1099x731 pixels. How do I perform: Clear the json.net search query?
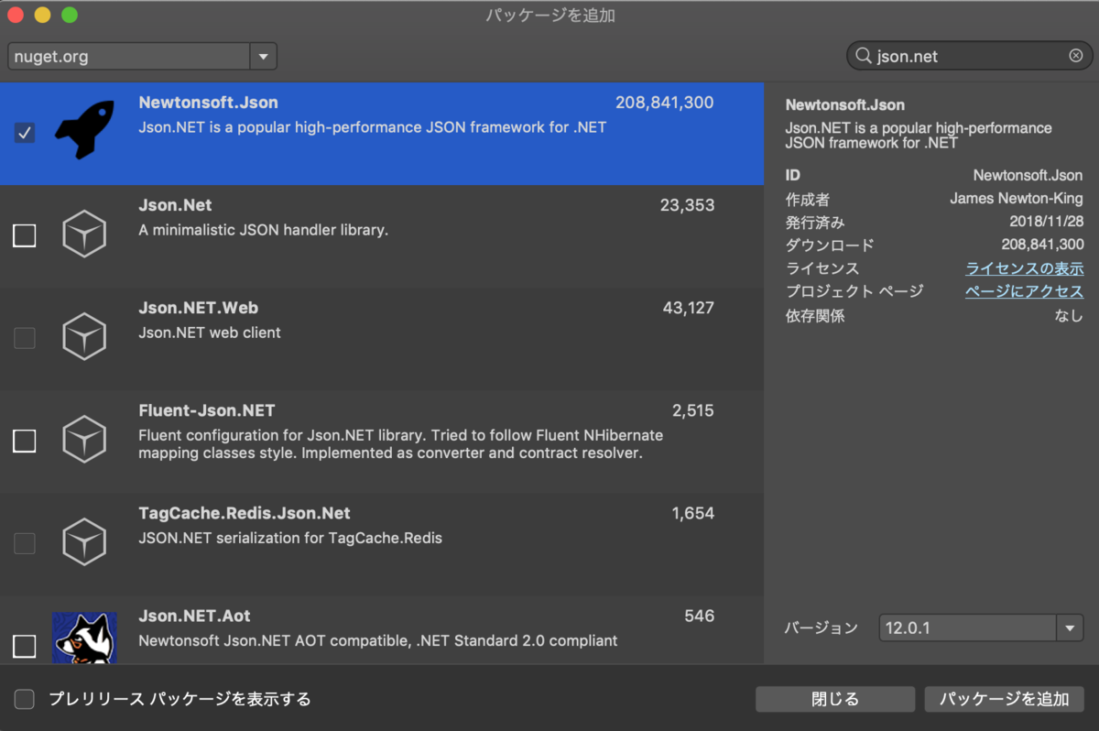[x=1075, y=55]
